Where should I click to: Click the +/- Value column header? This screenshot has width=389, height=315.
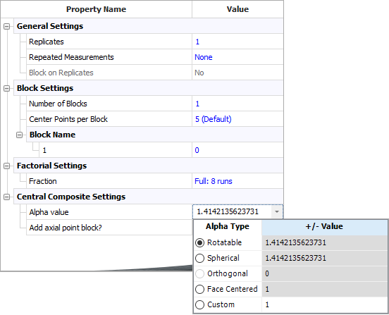325,227
